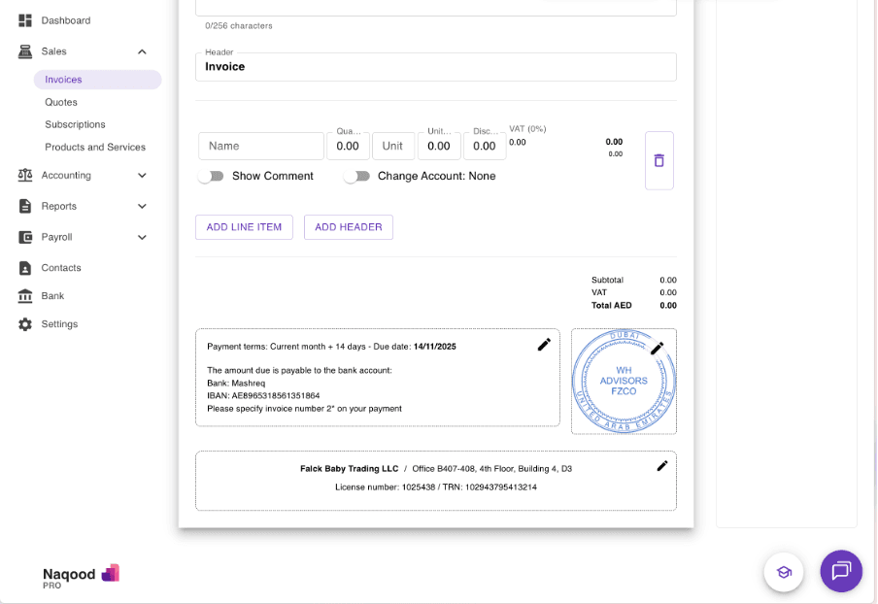The image size is (878, 604).
Task: Open the Bank section
Action: pos(52,296)
